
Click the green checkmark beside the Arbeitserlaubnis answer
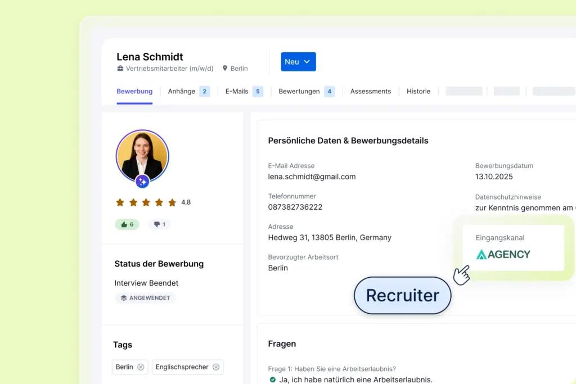point(272,379)
